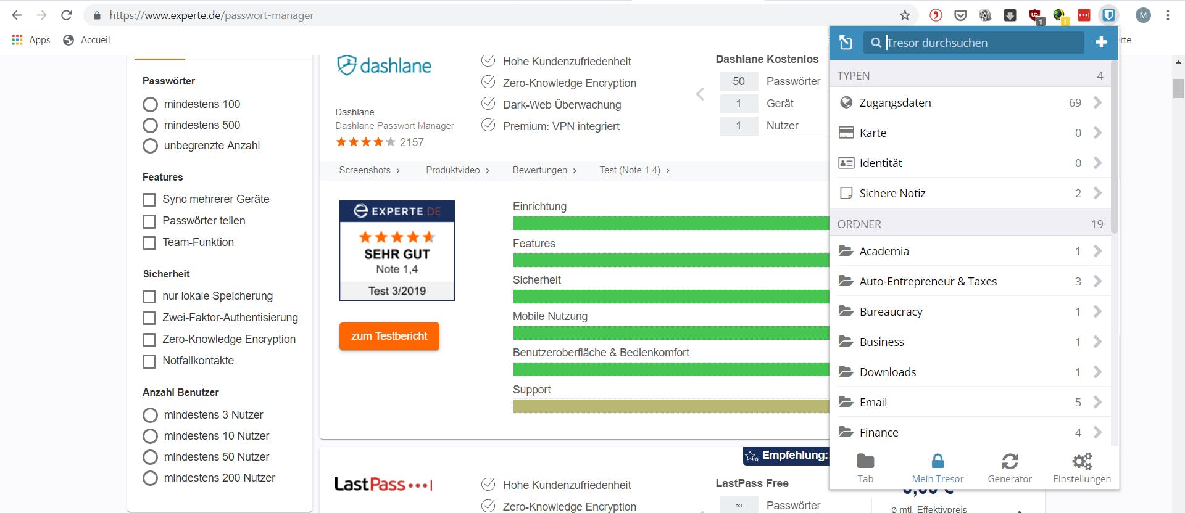1185x513 pixels.
Task: Enable the Team-Funktion checkbox
Action: pos(149,243)
